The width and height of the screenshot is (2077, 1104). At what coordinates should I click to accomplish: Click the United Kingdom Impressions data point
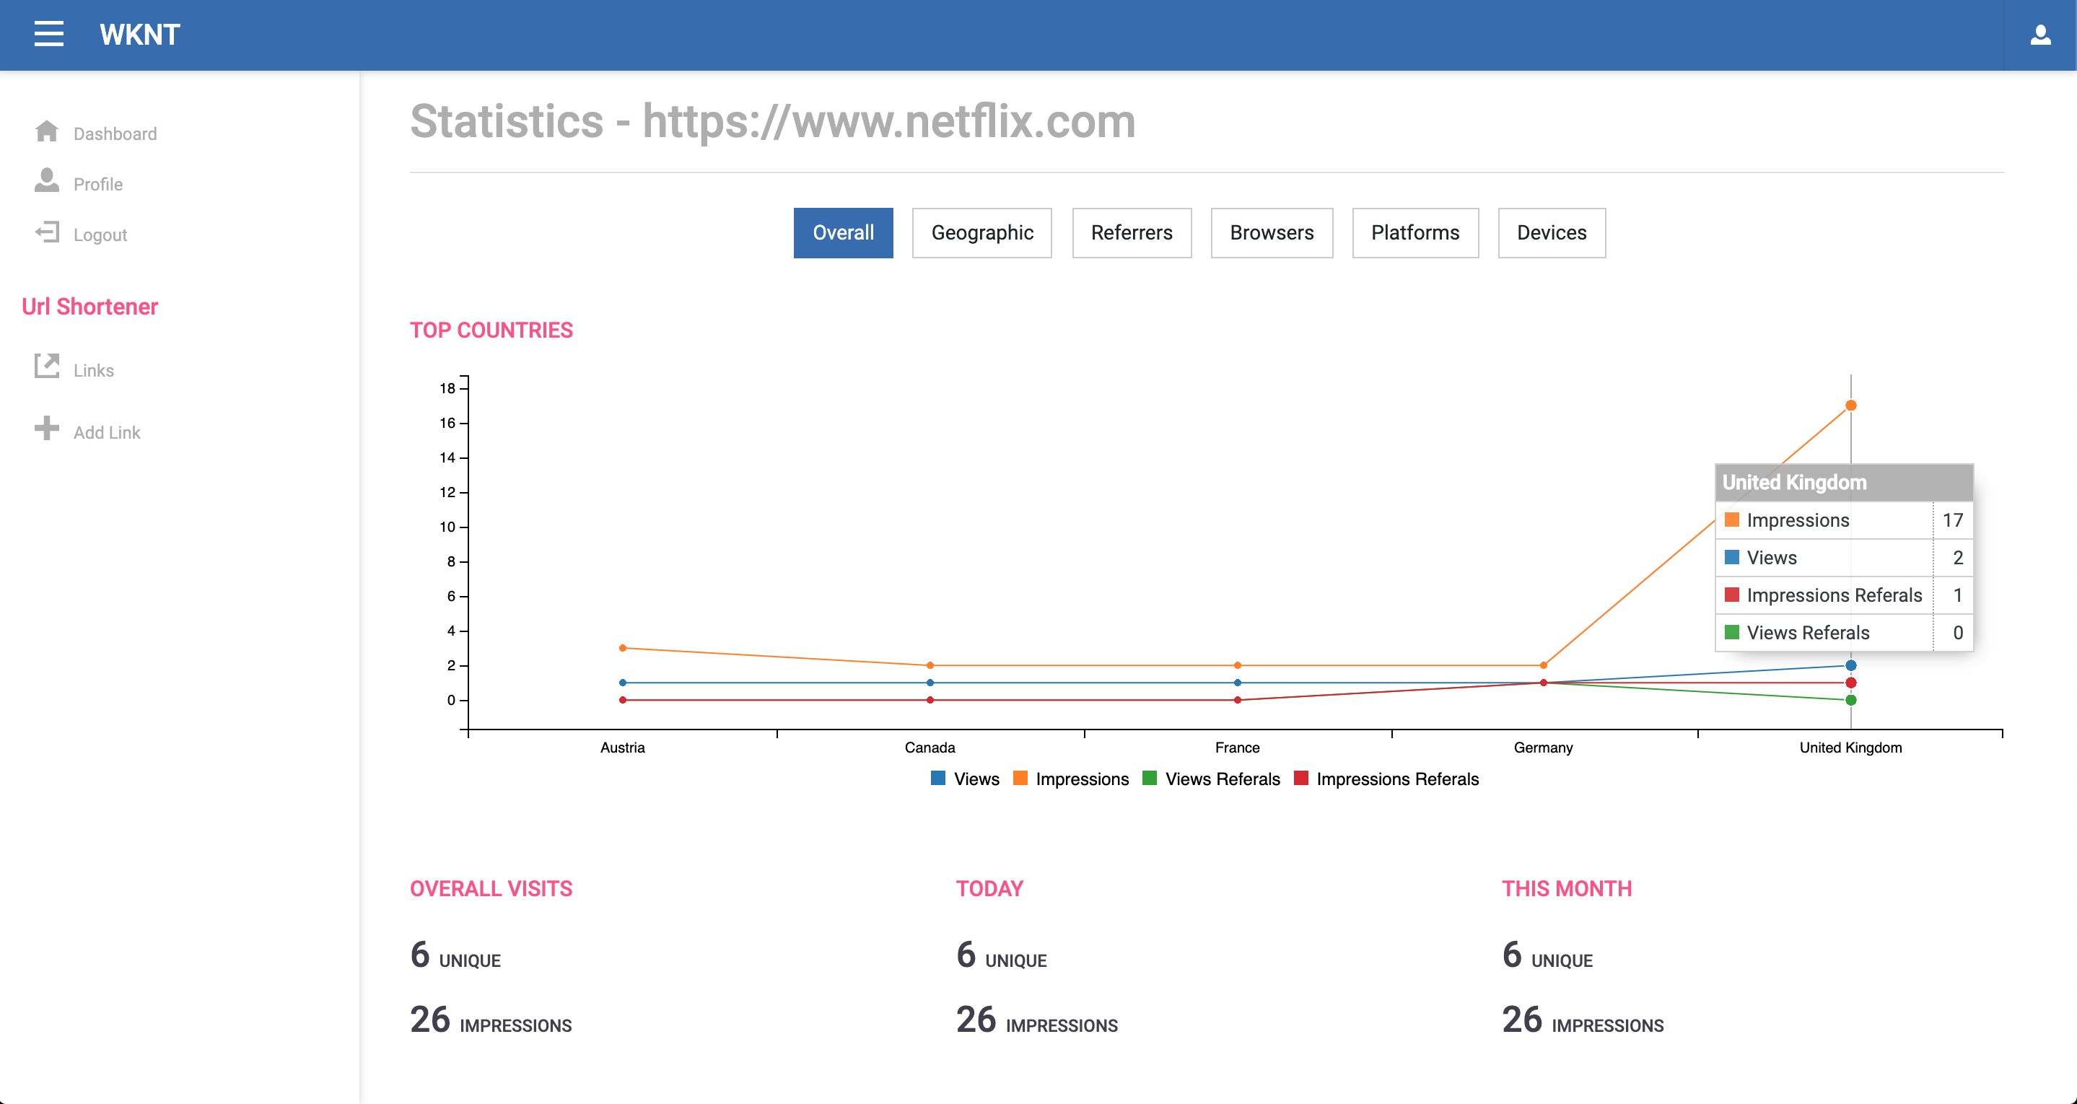(1850, 406)
